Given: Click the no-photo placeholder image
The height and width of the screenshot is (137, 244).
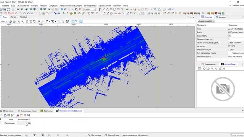Looking at the screenshot, I should tap(223, 89).
